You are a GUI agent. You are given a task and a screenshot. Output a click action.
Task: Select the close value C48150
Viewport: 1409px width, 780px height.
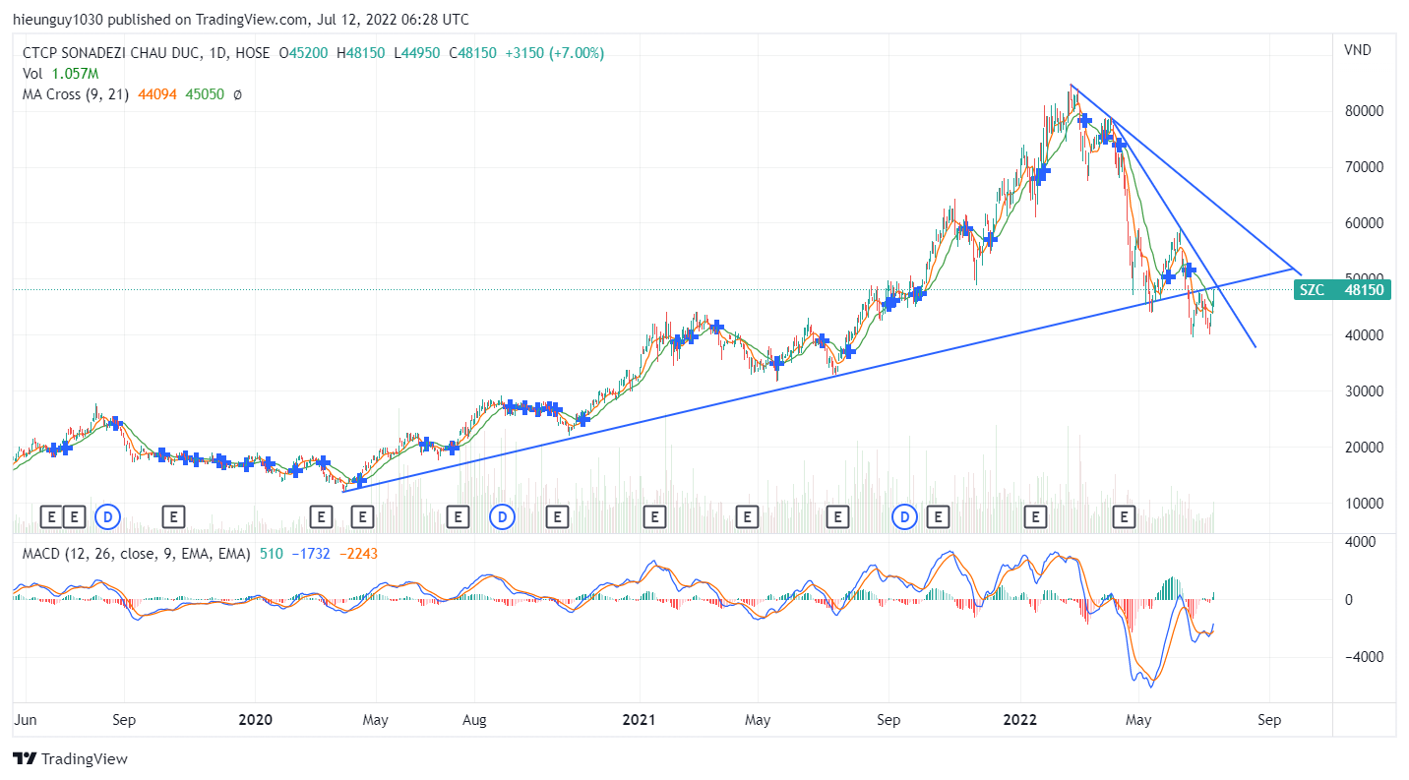pos(472,53)
